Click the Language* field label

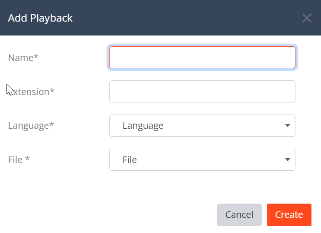coord(31,126)
